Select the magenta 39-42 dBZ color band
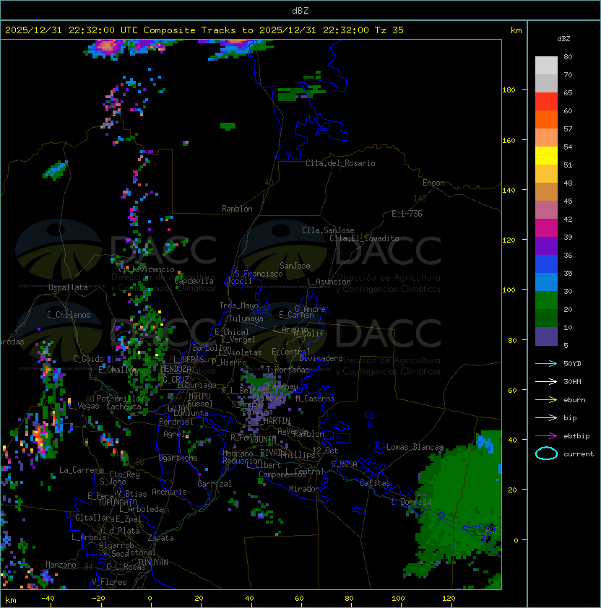601x608 pixels. click(x=546, y=228)
